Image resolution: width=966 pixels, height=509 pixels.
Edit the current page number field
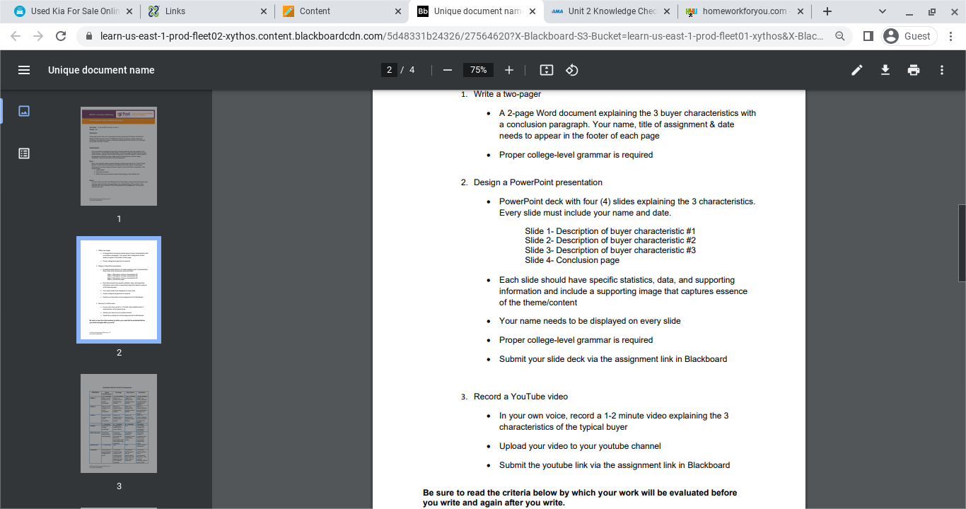pyautogui.click(x=389, y=70)
